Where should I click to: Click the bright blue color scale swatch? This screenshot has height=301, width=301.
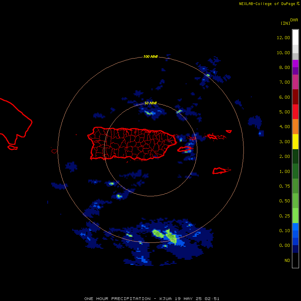[295, 227]
